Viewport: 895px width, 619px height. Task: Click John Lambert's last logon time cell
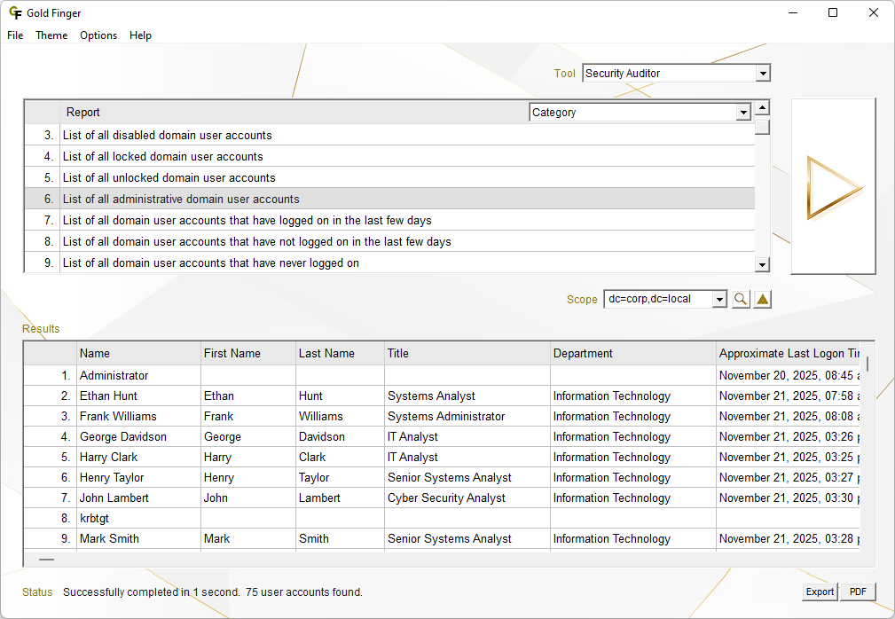789,498
